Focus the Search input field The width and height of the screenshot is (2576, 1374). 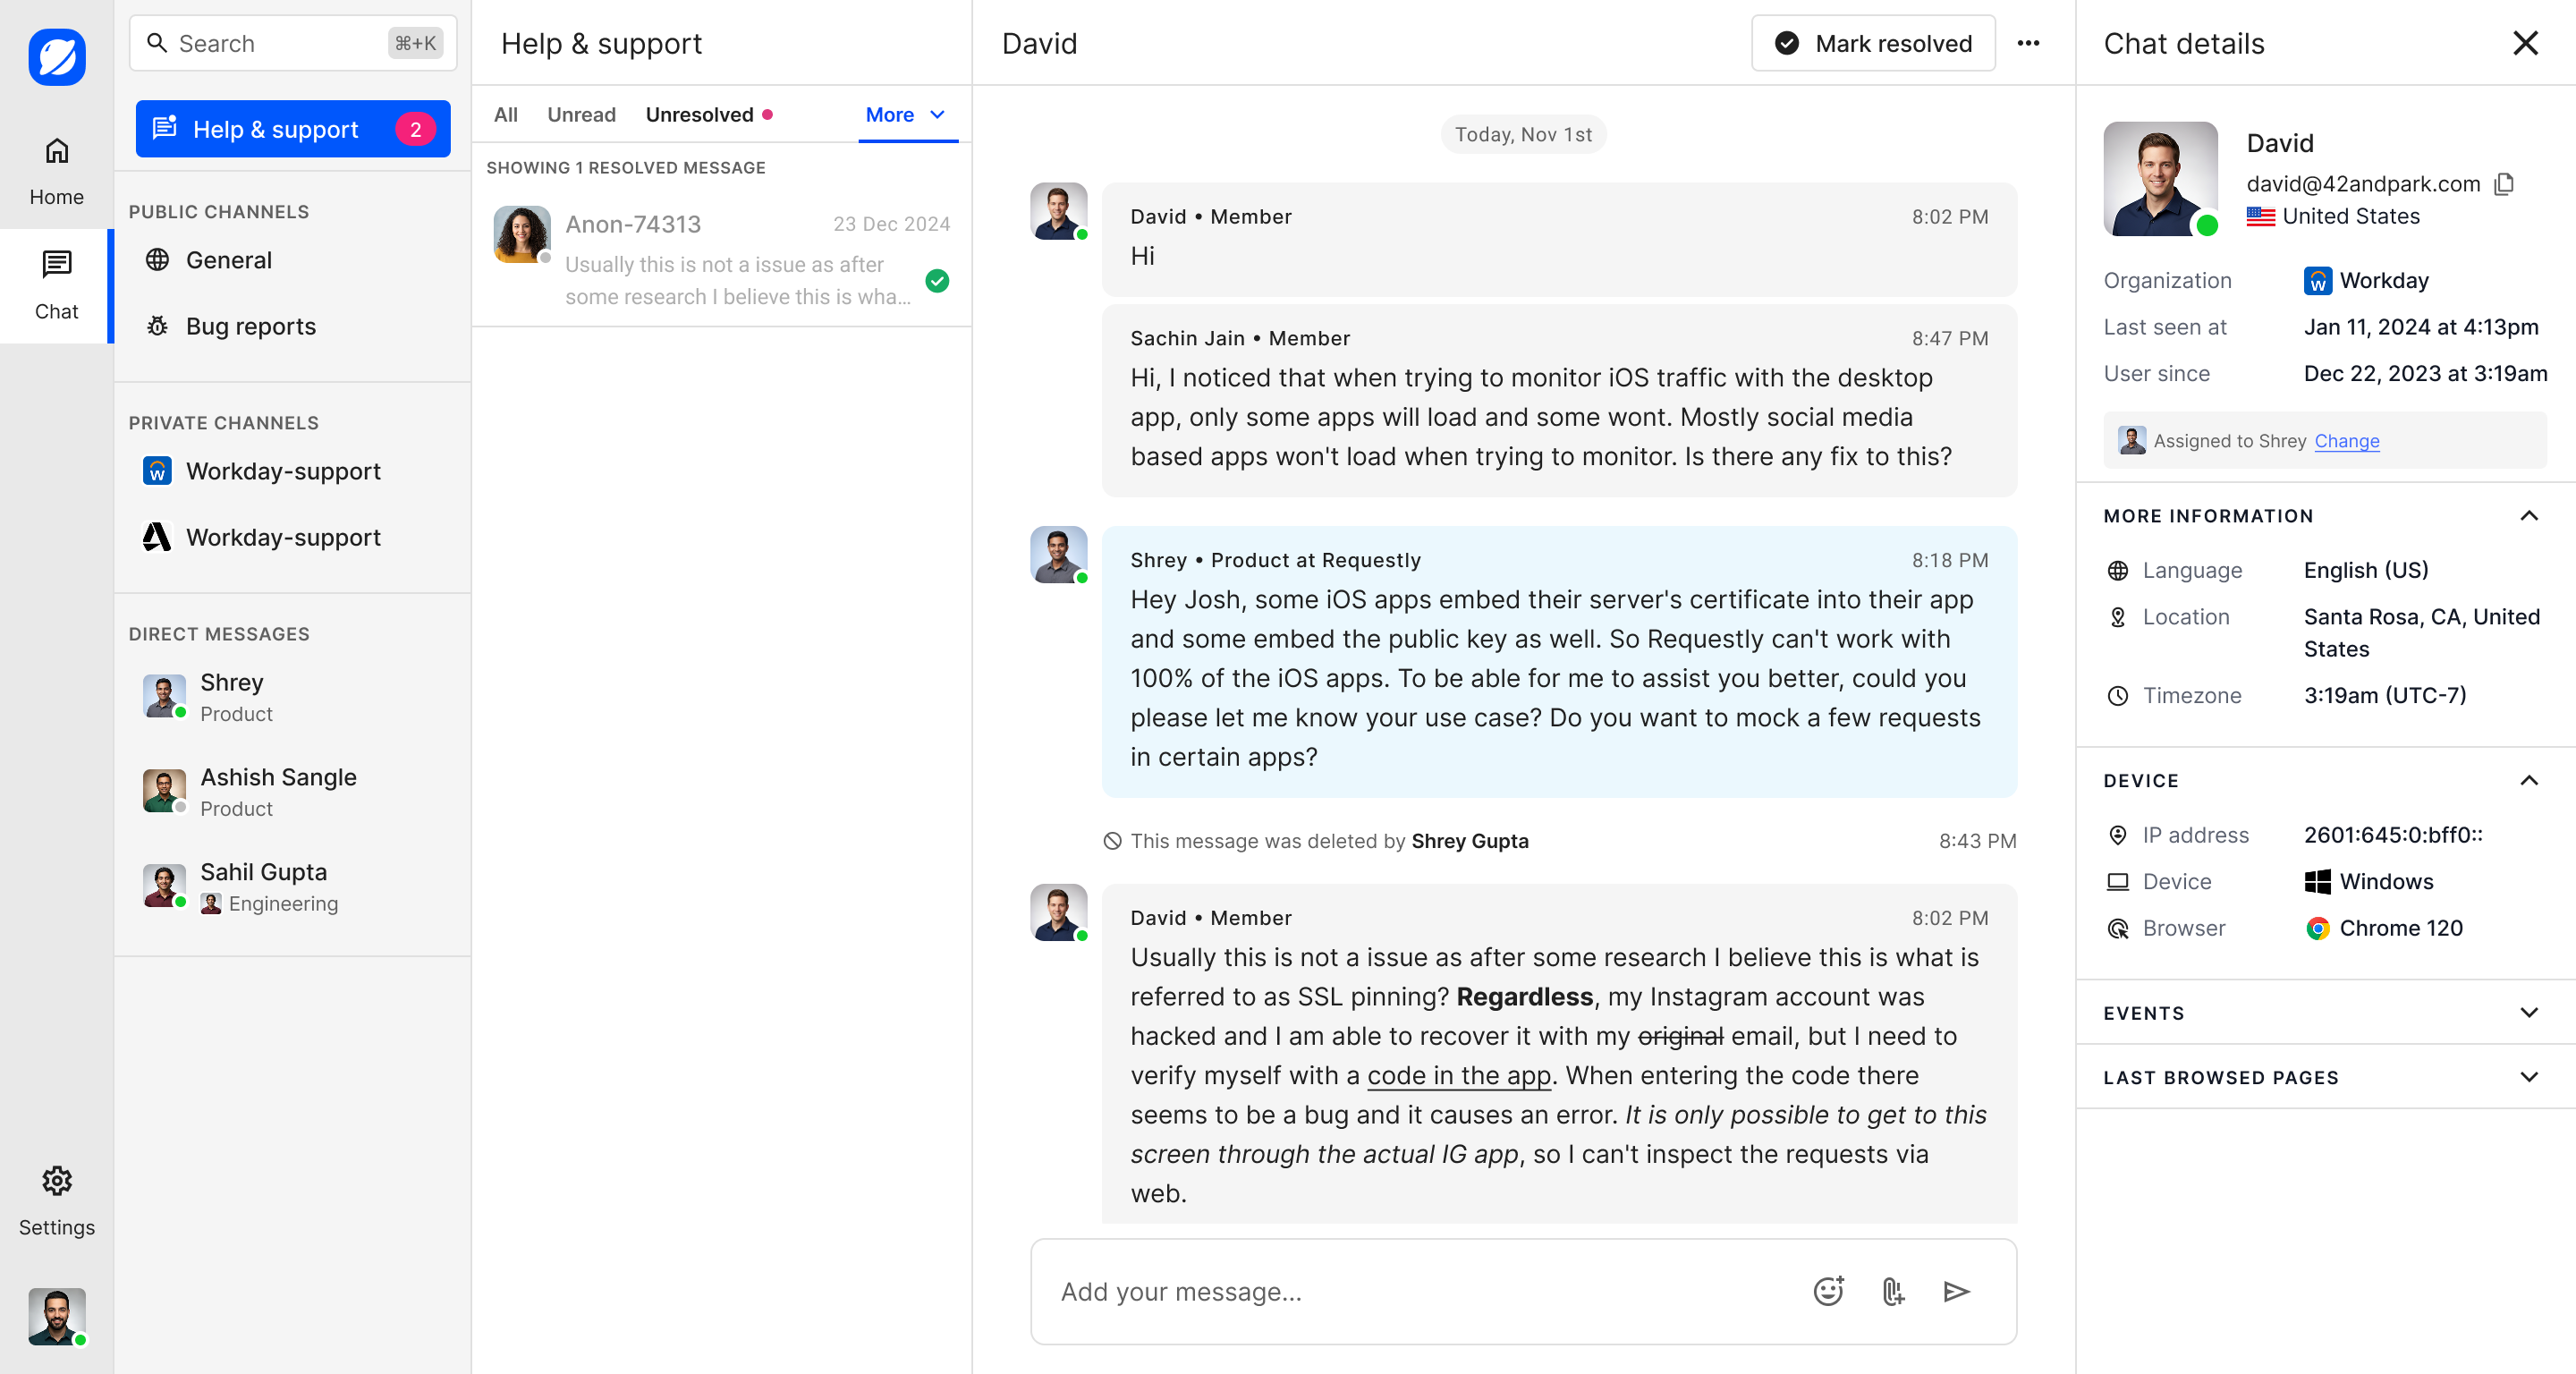point(293,43)
